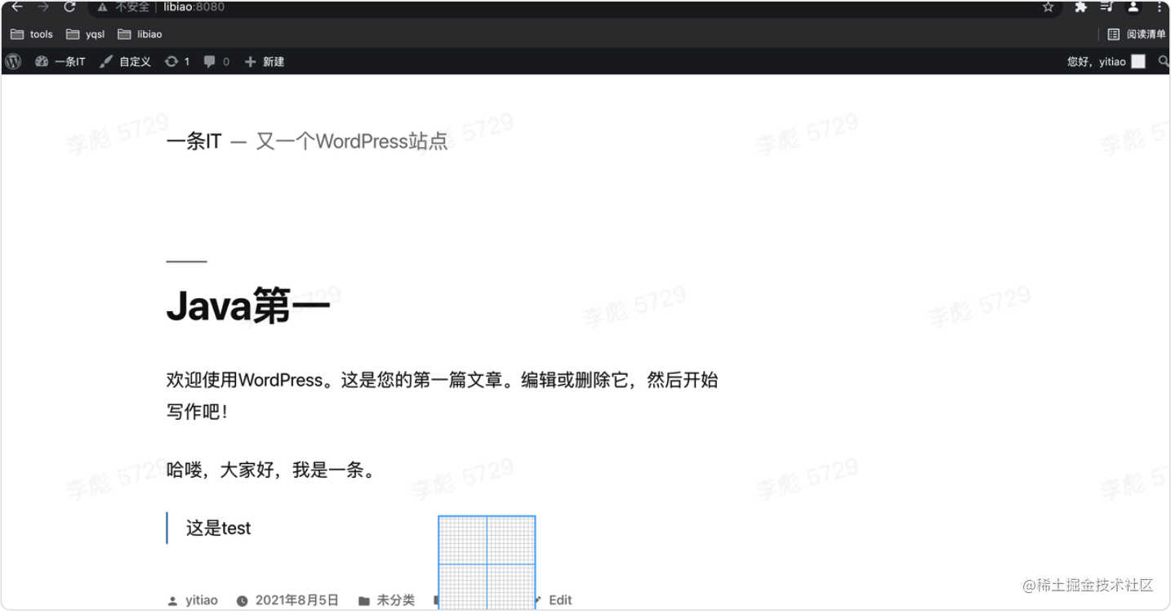
Task: Click the browser back arrow
Action: [16, 7]
